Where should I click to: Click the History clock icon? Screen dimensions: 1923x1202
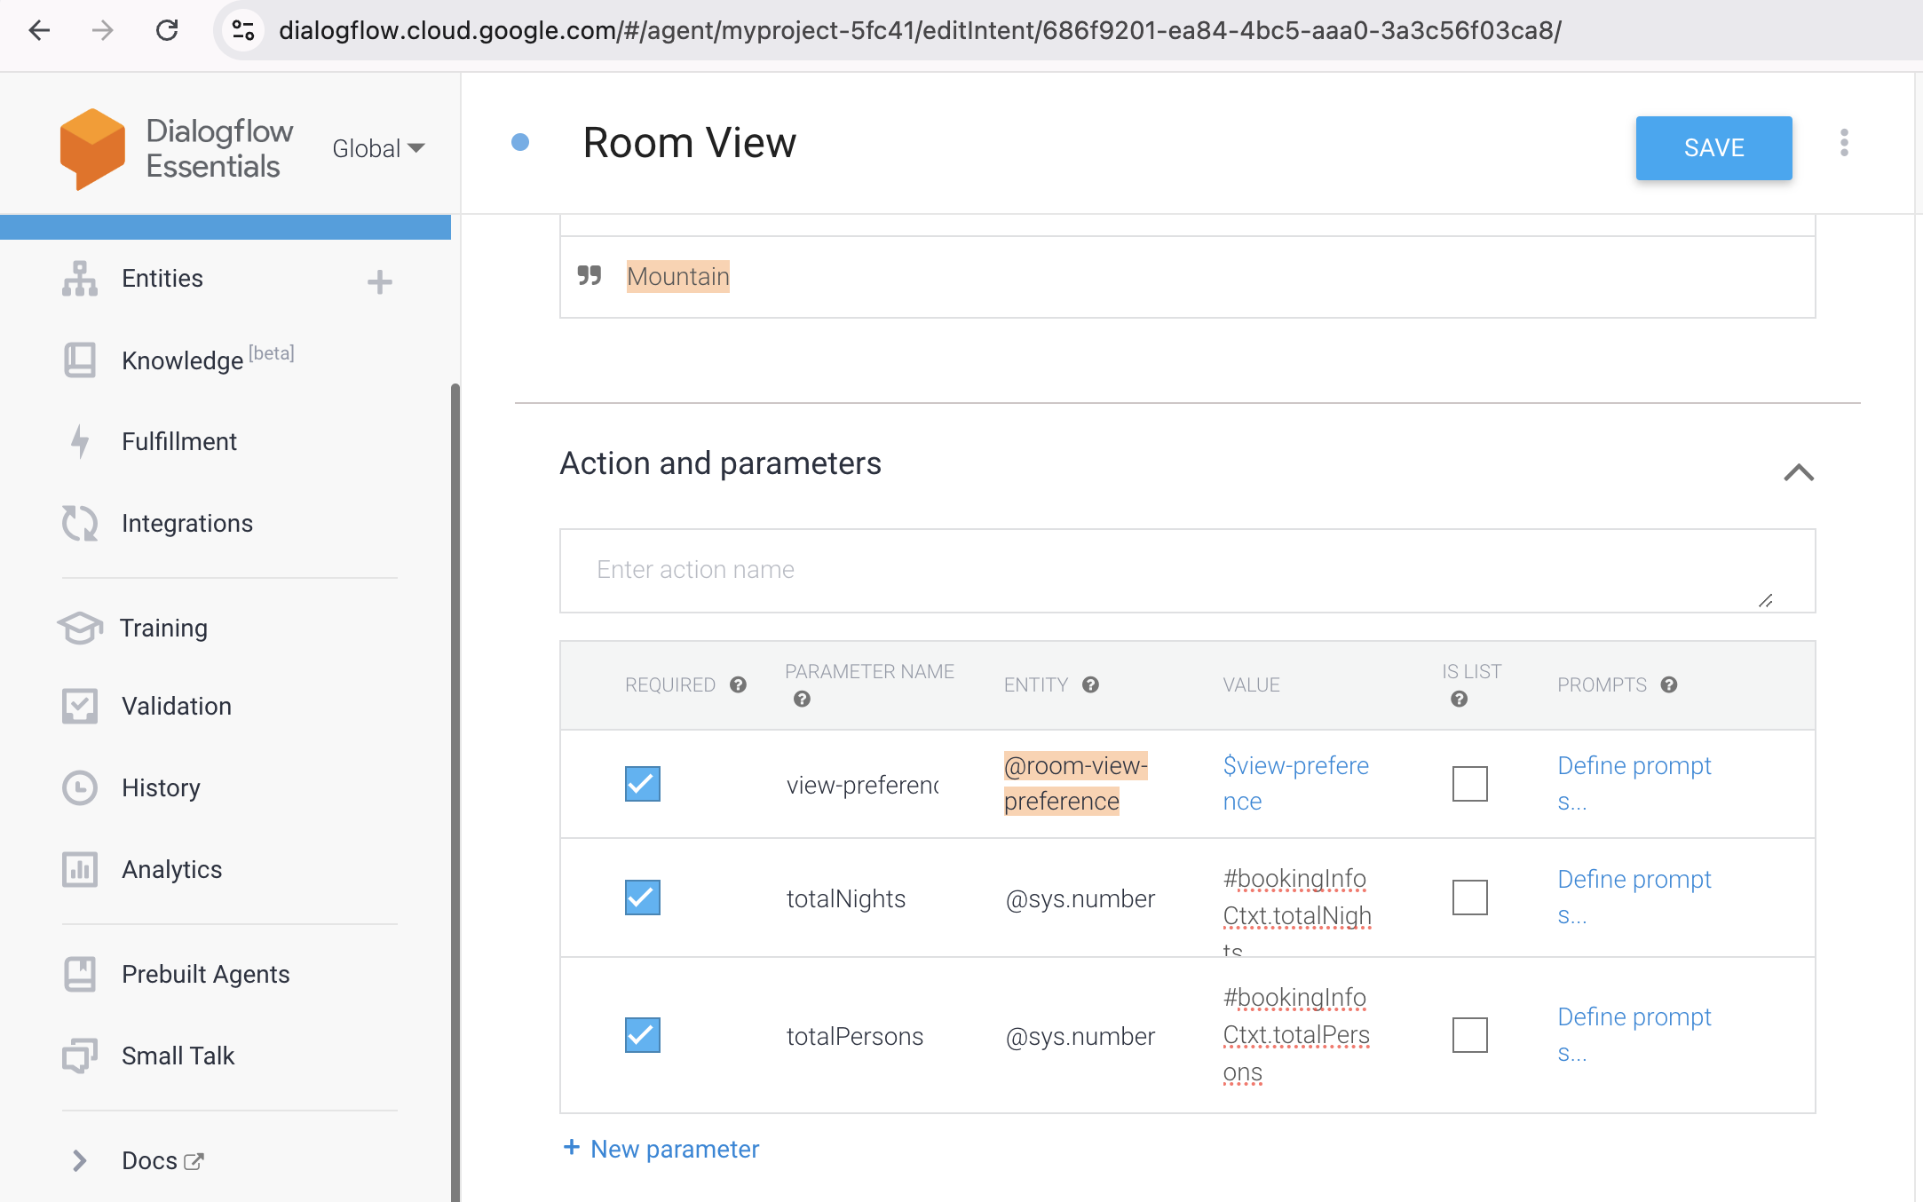[x=80, y=787]
